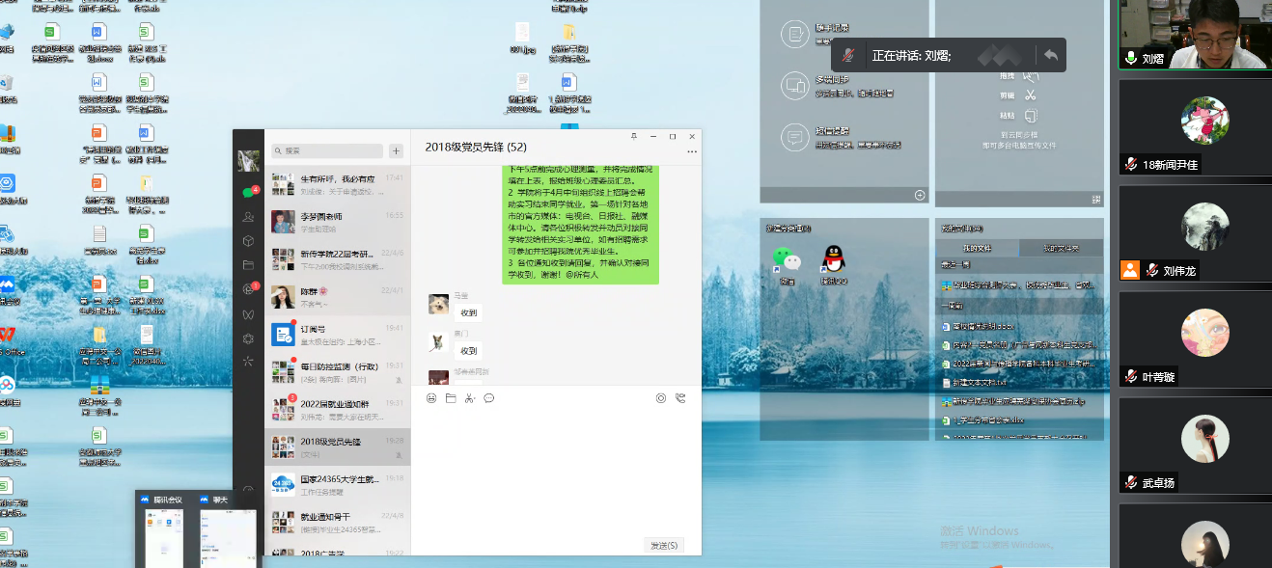Open WeChat contacts in sidebar
This screenshot has height=568, width=1272.
pyautogui.click(x=248, y=217)
